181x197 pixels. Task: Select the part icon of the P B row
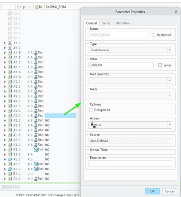pyautogui.click(x=10, y=159)
